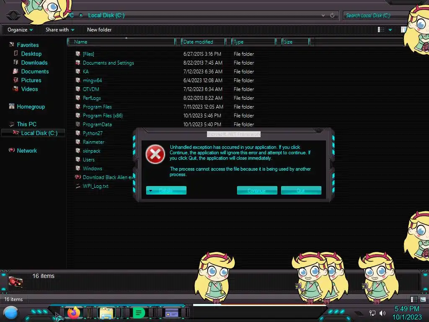The width and height of the screenshot is (429, 322).
Task: Select the Program Files (x86) folder
Action: pyautogui.click(x=103, y=116)
